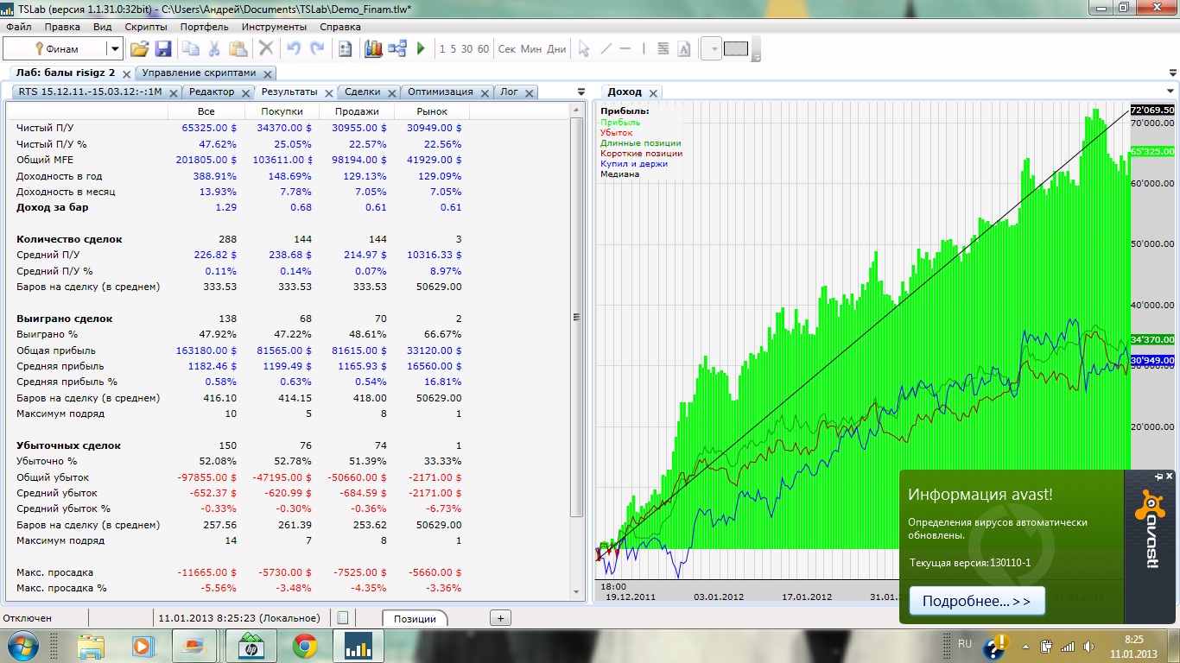Open dropdown beside the gray color box
The image size is (1180, 663).
[x=714, y=49]
